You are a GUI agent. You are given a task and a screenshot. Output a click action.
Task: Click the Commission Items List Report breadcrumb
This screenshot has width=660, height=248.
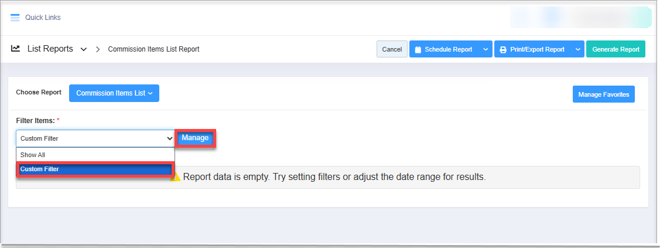coord(153,49)
